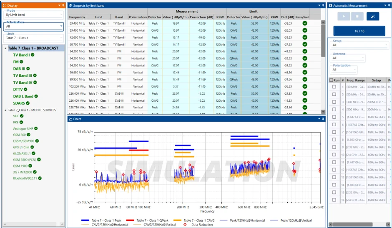This screenshot has width=392, height=228.
Task: Click the Automatic Measurement panel icon
Action: [x=331, y=5]
